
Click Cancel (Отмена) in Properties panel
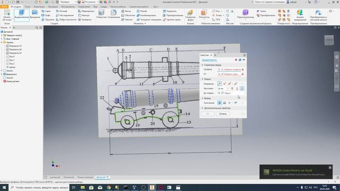tap(223, 114)
